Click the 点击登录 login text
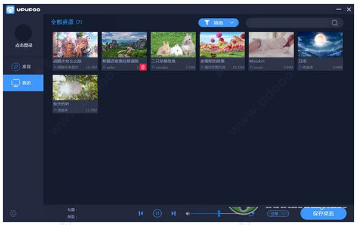This screenshot has width=358, height=225. coord(23,45)
